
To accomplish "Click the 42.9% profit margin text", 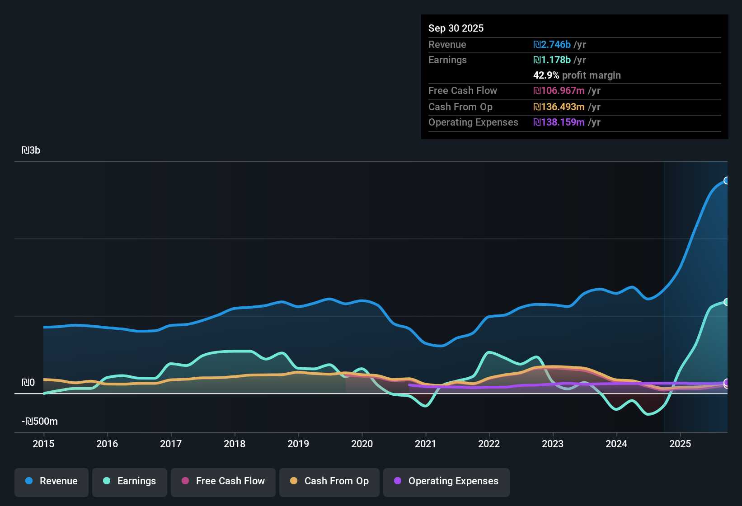I will click(x=577, y=75).
